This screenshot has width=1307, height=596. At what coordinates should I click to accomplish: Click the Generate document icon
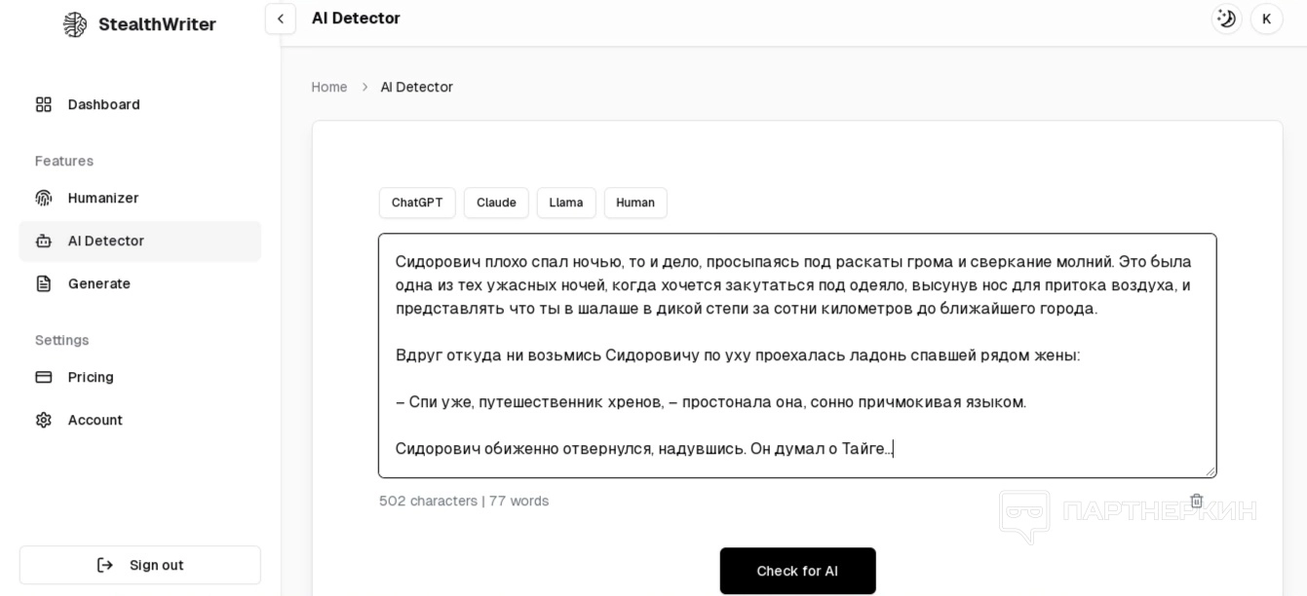(44, 283)
